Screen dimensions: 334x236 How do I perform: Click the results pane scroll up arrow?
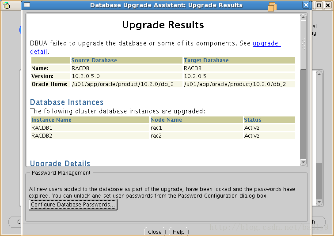point(304,17)
